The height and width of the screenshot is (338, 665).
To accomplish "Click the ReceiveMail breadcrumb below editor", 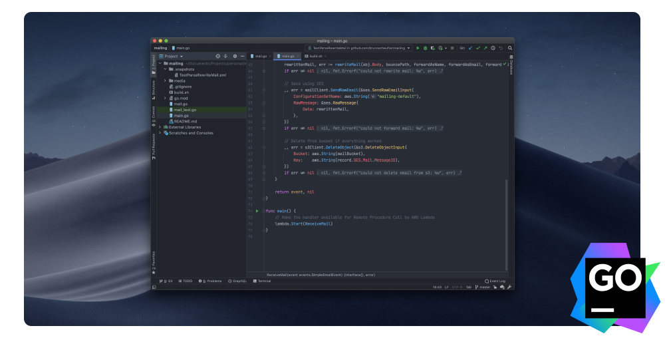I will click(321, 275).
